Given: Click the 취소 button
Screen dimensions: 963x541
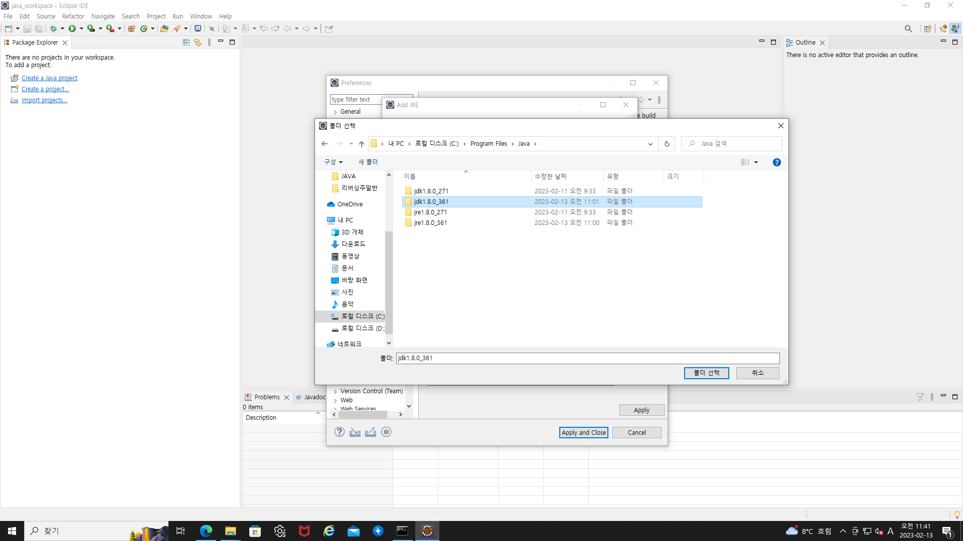Looking at the screenshot, I should coord(757,373).
